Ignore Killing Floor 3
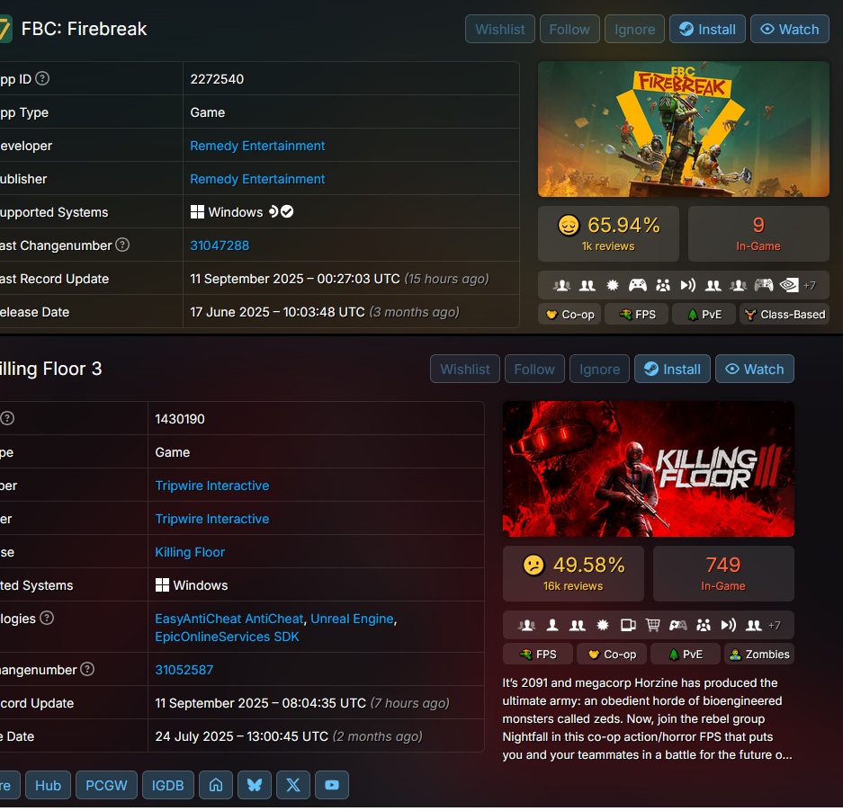This screenshot has width=843, height=811. 599,370
